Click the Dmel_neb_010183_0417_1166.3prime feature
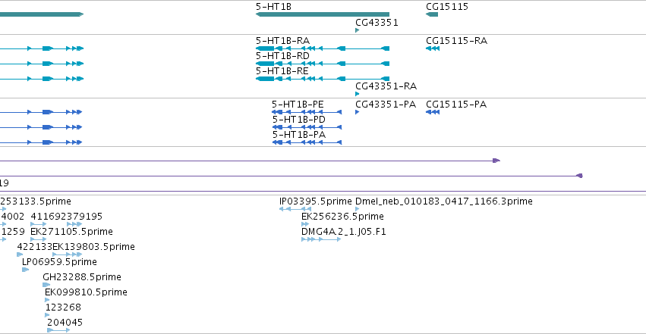The width and height of the screenshot is (646, 334). (358, 209)
